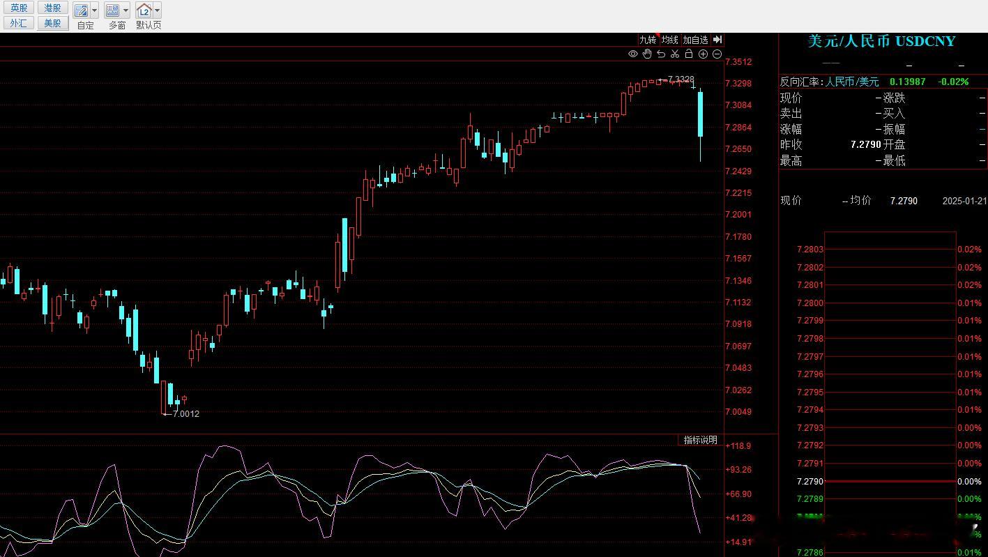Expand the 自定 dropdown arrow
Screen dimensions: 988x557
click(95, 10)
